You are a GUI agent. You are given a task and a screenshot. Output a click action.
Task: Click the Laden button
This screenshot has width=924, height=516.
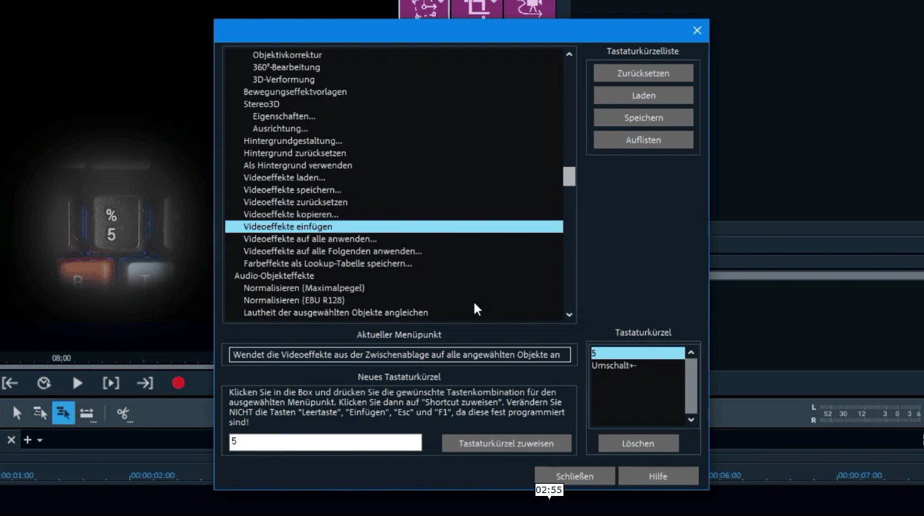click(x=643, y=95)
